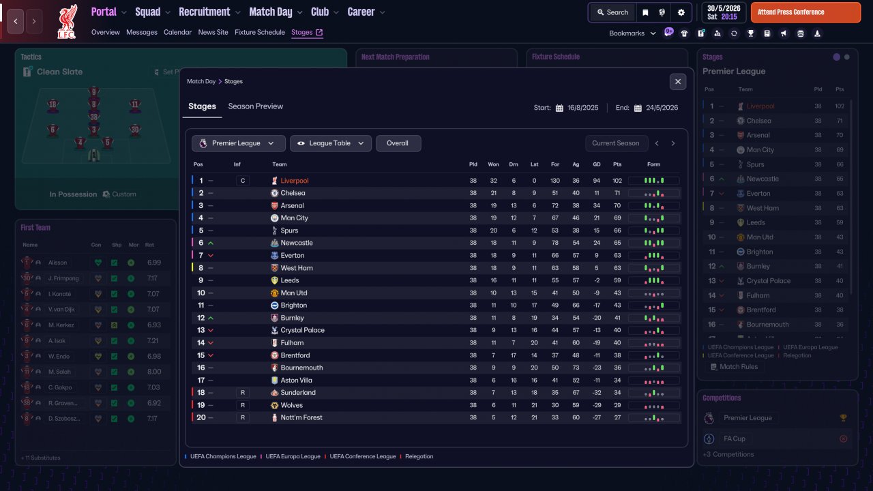Open End date calendar icon
The height and width of the screenshot is (491, 873).
[x=638, y=108]
